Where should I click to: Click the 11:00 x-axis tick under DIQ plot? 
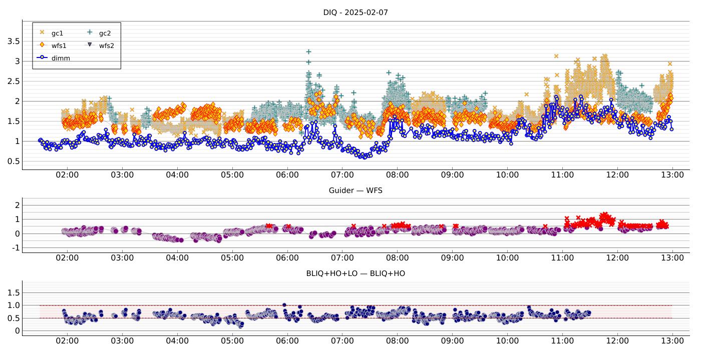click(562, 175)
